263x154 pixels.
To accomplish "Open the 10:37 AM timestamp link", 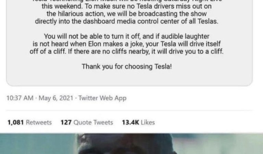I will (20, 98).
